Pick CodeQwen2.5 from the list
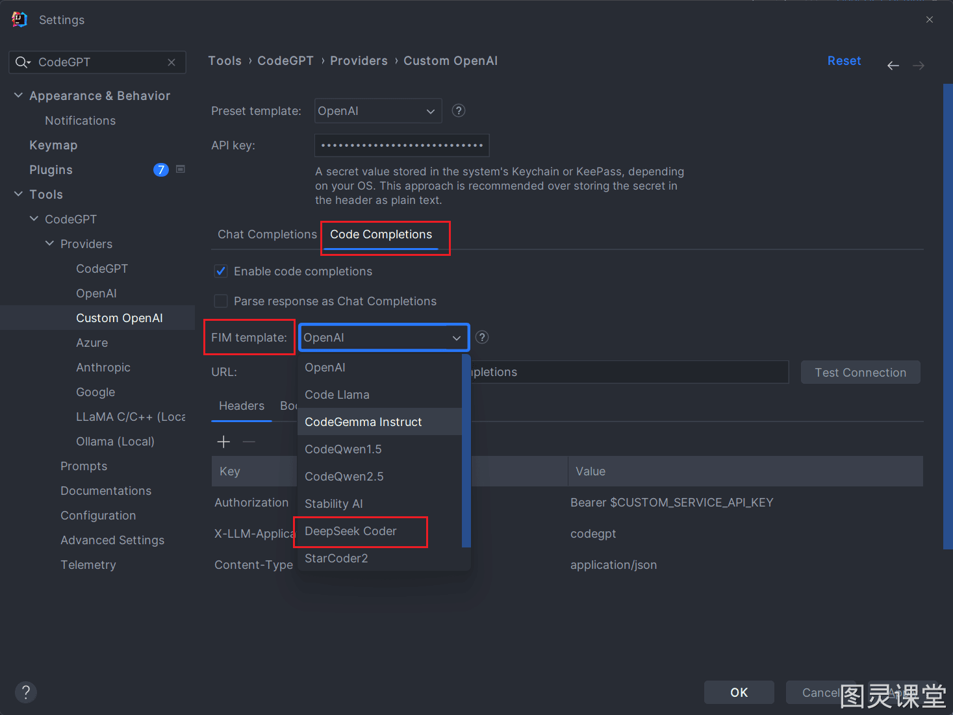Screen dimensions: 953x715 (379, 477)
